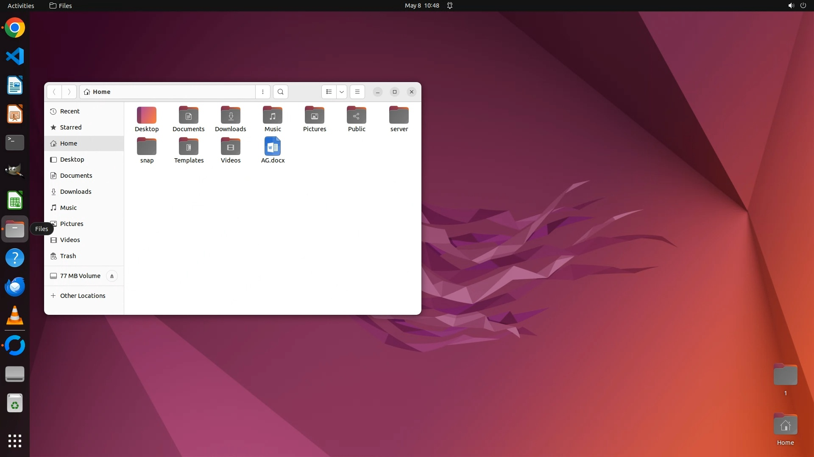
Task: Launch Visual Studio Code from dock
Action: click(15, 56)
